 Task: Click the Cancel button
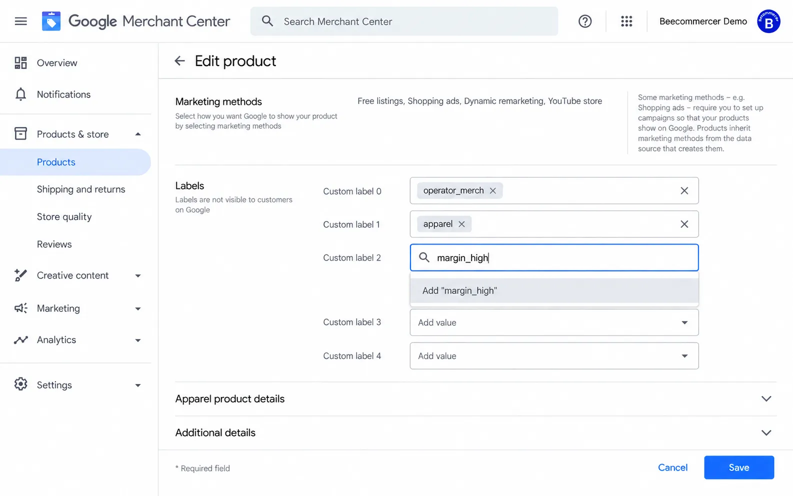point(672,467)
